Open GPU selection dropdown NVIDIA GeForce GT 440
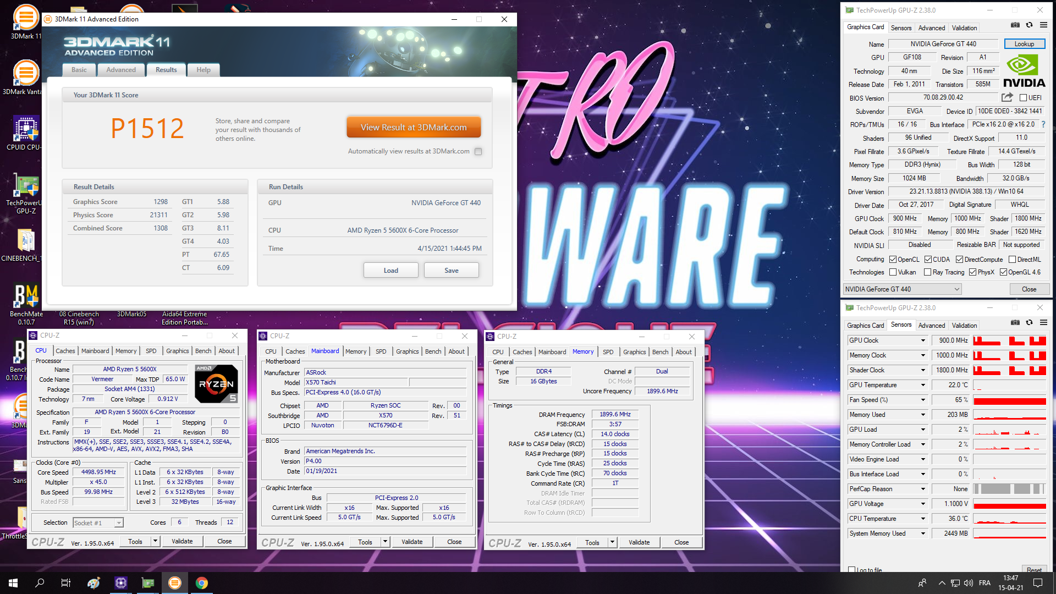 [x=902, y=289]
